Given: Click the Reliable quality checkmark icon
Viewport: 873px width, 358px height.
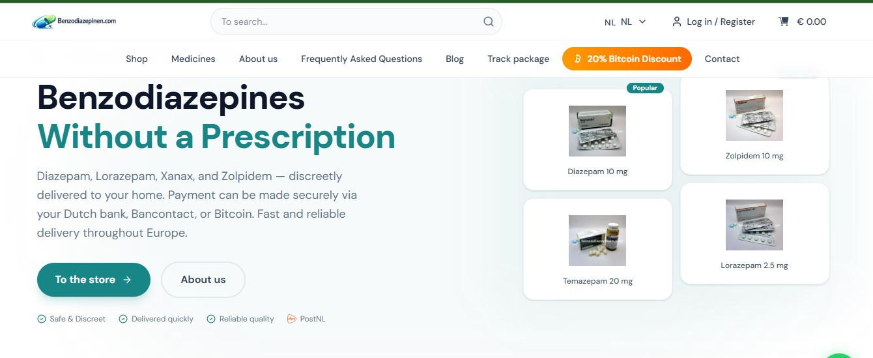Looking at the screenshot, I should pyautogui.click(x=211, y=319).
